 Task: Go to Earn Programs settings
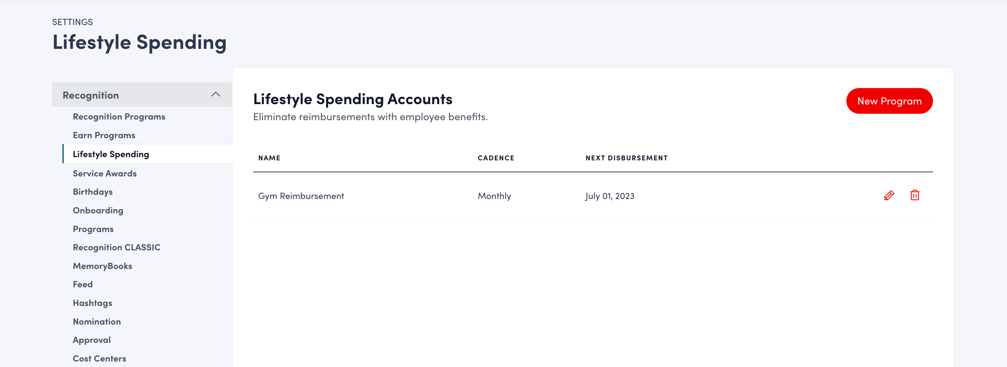click(104, 136)
